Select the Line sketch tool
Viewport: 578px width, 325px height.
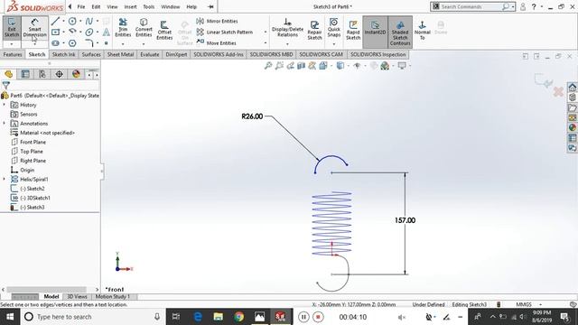[x=55, y=22]
